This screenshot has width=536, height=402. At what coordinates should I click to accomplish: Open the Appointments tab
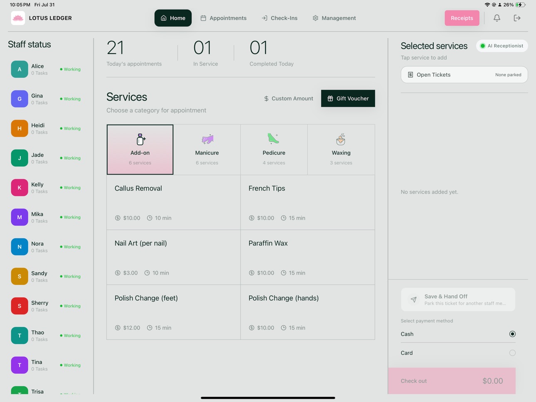pyautogui.click(x=224, y=18)
